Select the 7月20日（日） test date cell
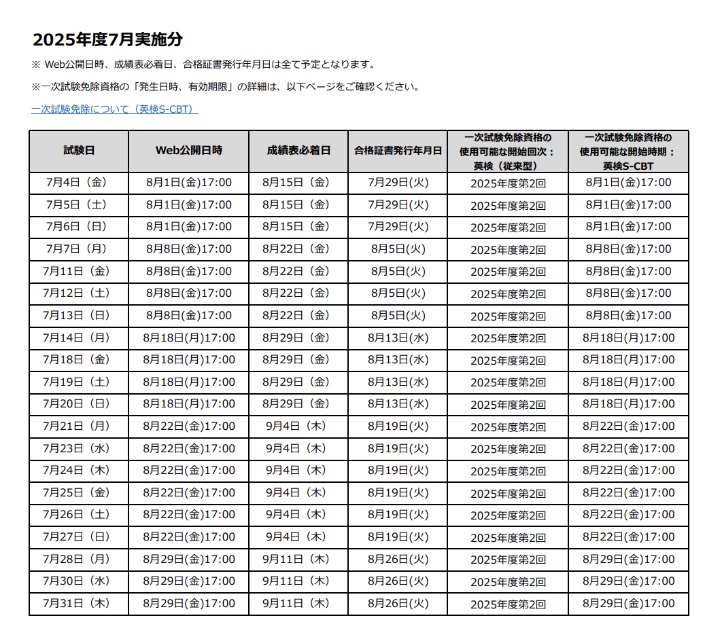This screenshot has width=722, height=637. (79, 404)
